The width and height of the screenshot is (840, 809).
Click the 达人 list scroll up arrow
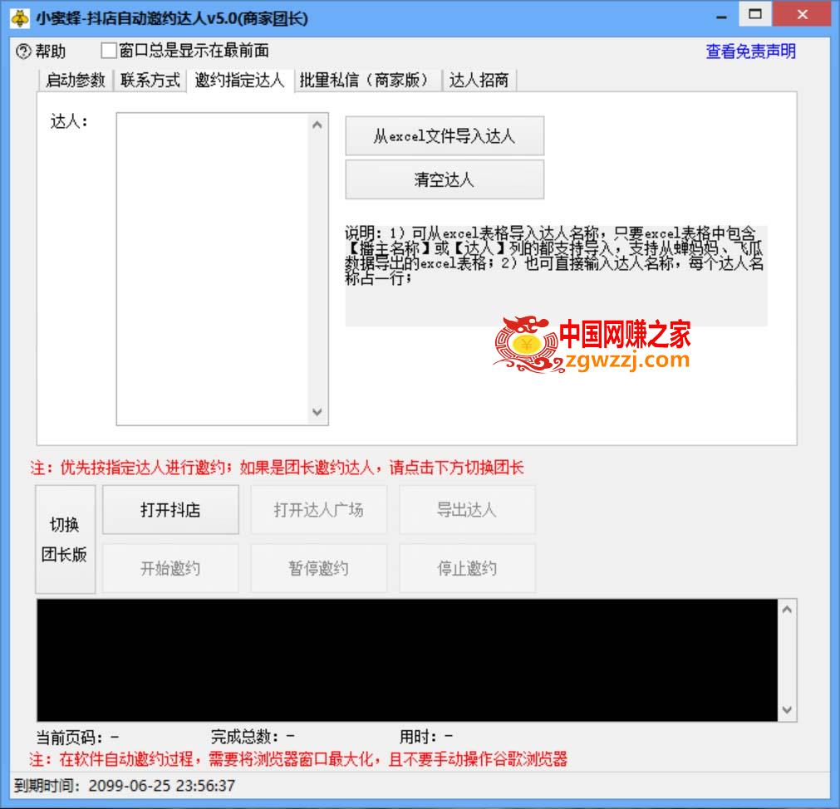click(317, 125)
